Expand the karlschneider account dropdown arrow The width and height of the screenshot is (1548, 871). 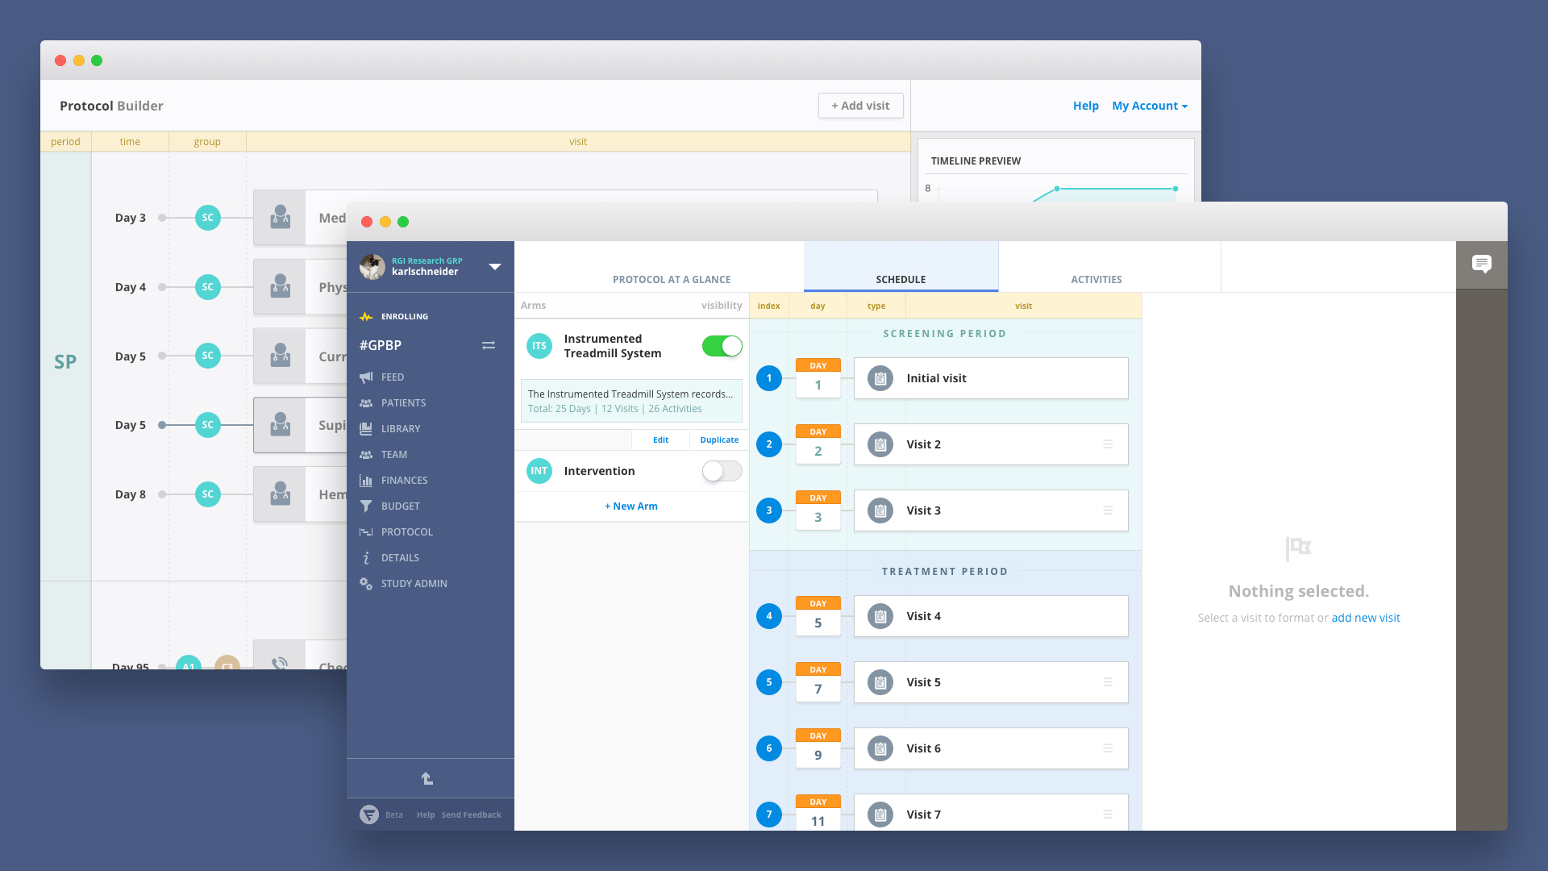click(x=495, y=267)
